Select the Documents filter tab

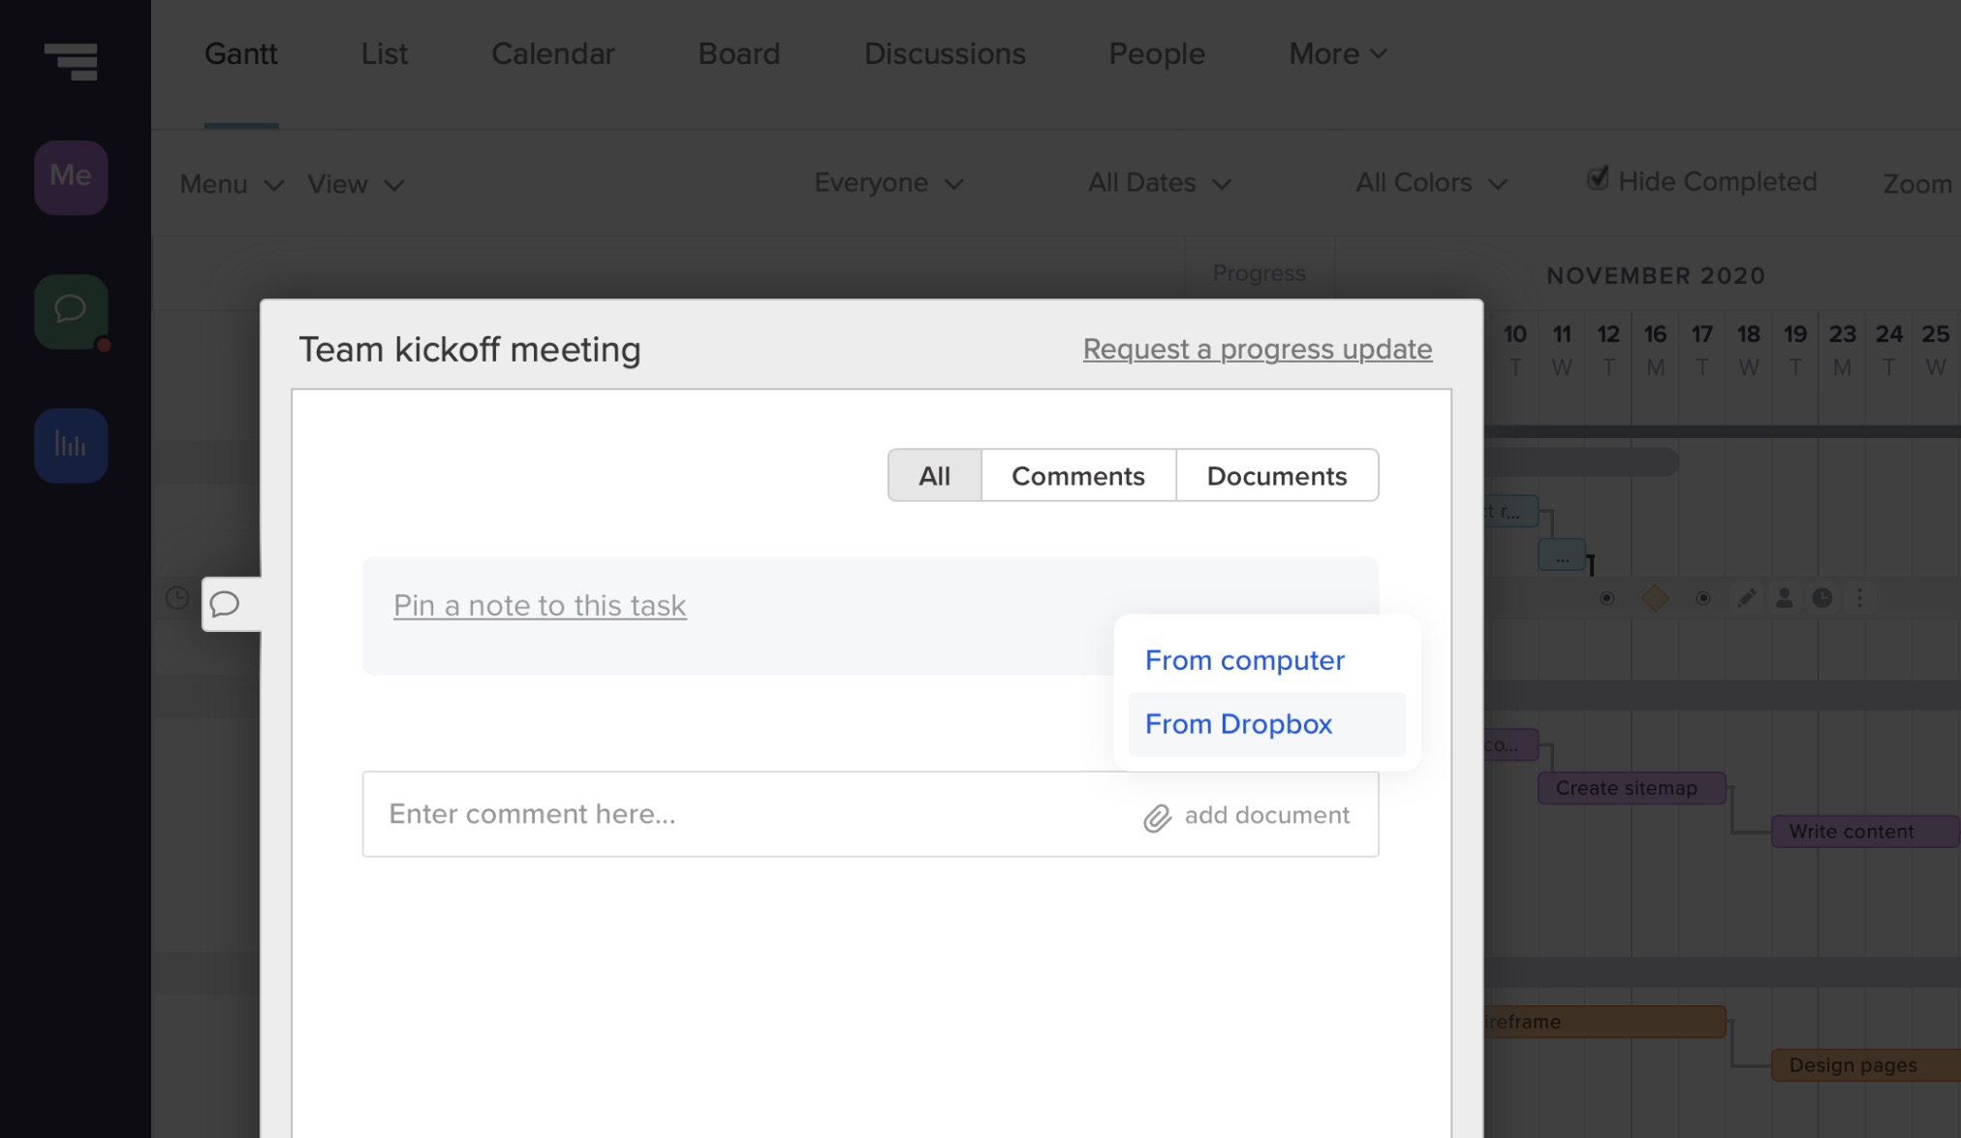pyautogui.click(x=1276, y=474)
